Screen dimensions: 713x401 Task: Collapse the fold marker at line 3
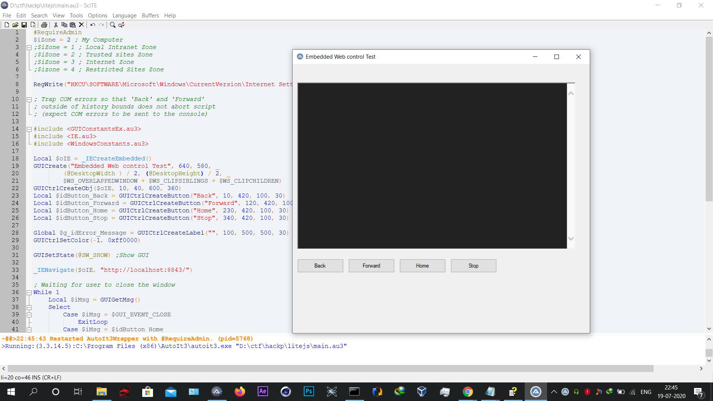coord(29,48)
